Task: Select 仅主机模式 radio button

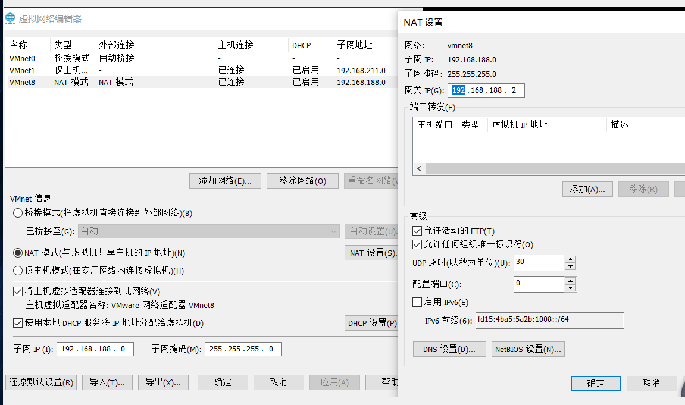Action: point(18,271)
